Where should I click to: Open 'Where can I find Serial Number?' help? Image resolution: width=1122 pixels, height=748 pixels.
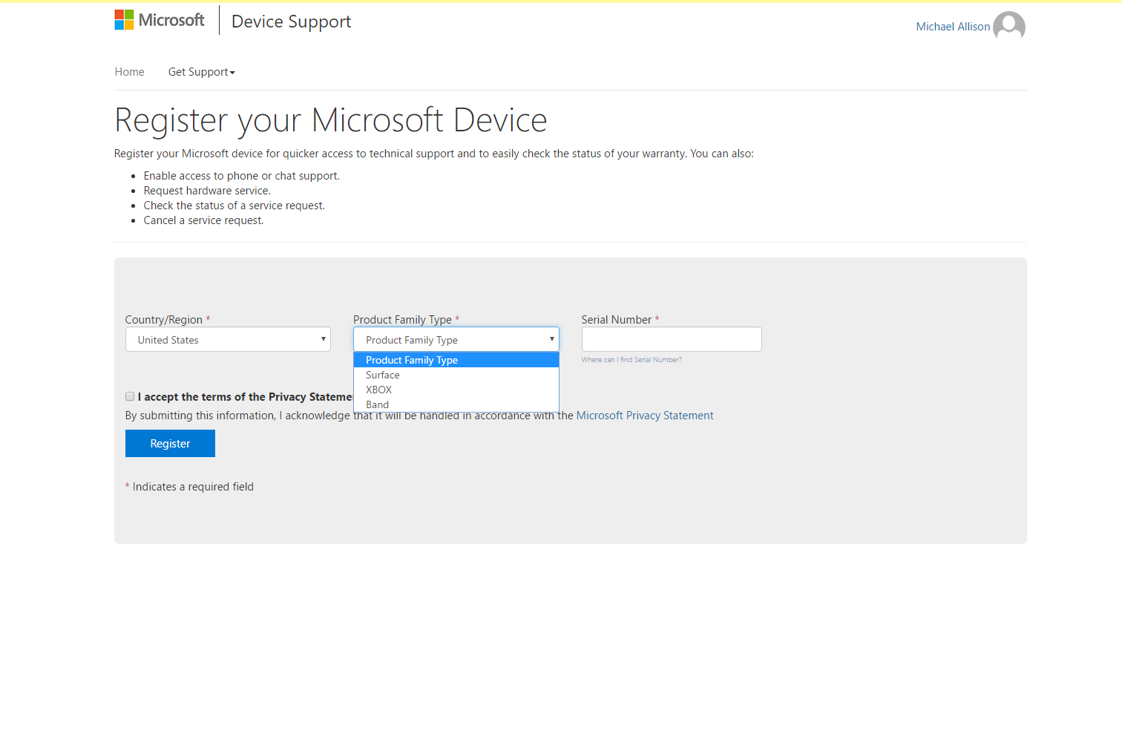631,360
